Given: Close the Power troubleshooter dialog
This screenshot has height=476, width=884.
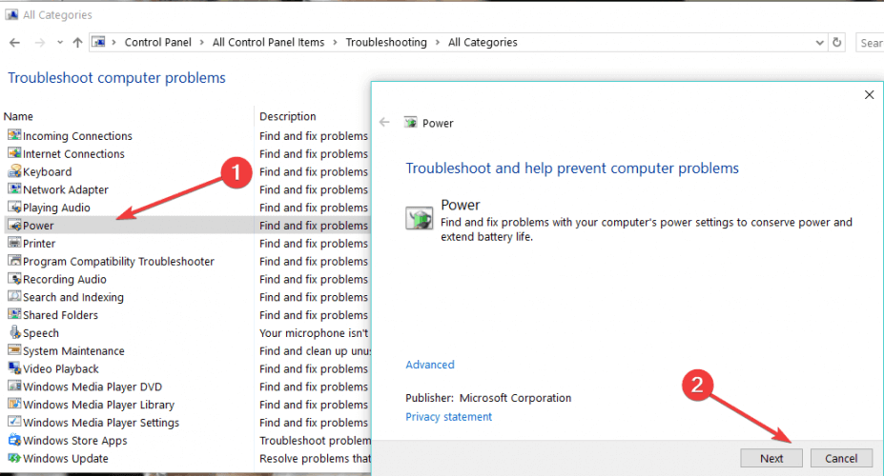Looking at the screenshot, I should tap(870, 94).
